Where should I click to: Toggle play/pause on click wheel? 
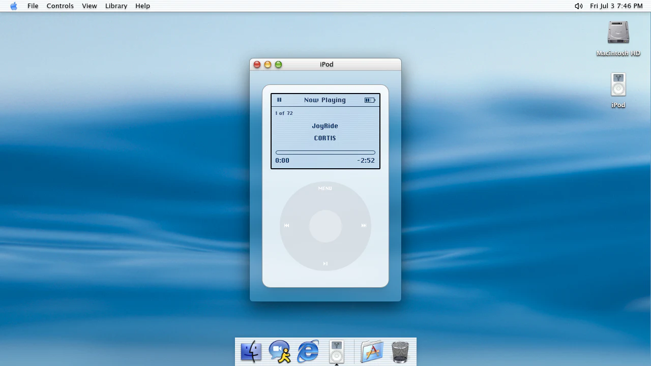coord(325,263)
